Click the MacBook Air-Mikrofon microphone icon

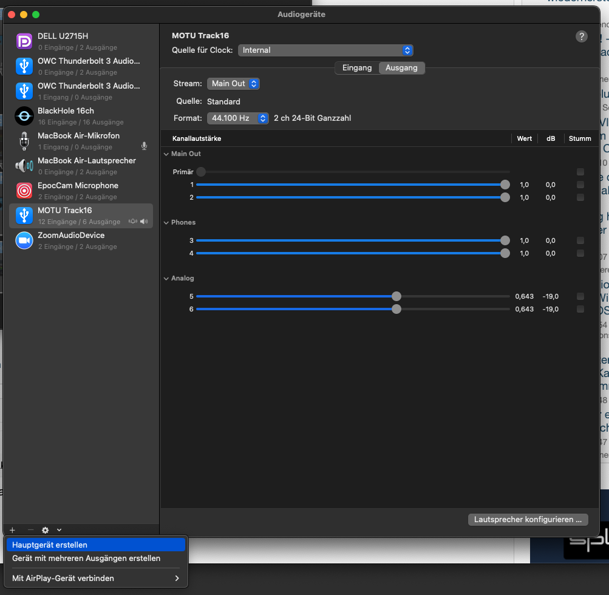point(24,141)
